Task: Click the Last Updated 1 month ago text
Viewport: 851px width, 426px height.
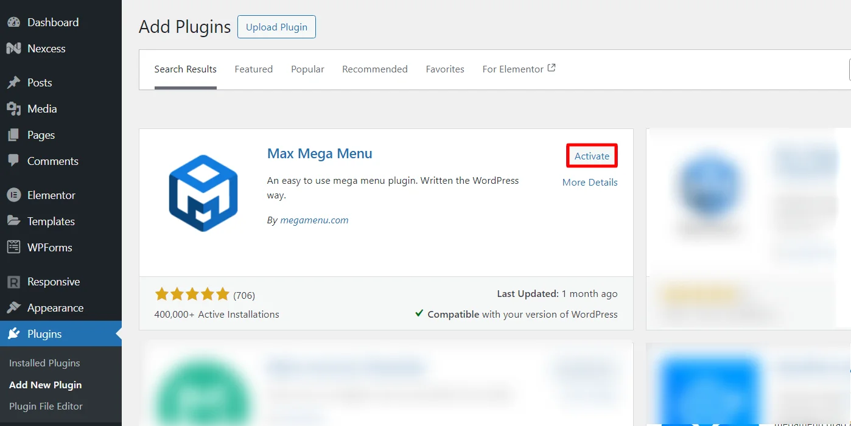Action: pyautogui.click(x=557, y=294)
